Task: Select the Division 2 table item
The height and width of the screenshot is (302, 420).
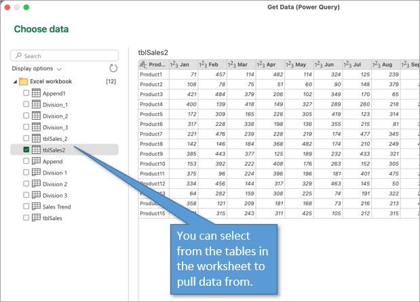Action: (55, 184)
